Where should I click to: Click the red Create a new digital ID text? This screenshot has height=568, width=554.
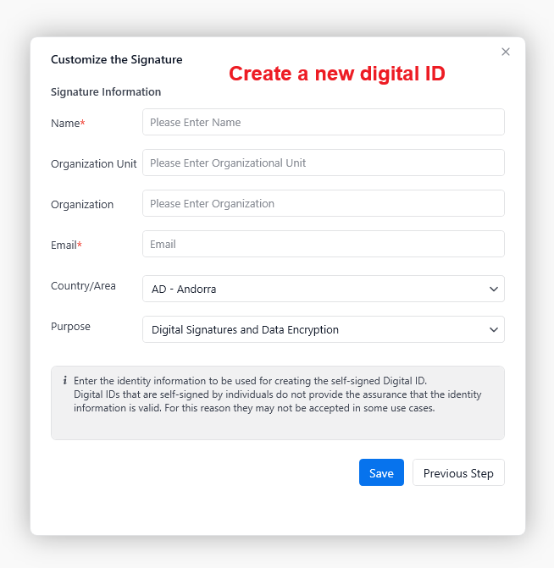coord(337,74)
